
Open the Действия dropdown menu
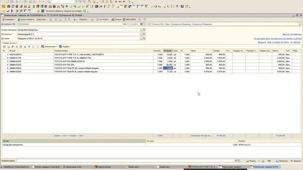[x=42, y=19]
